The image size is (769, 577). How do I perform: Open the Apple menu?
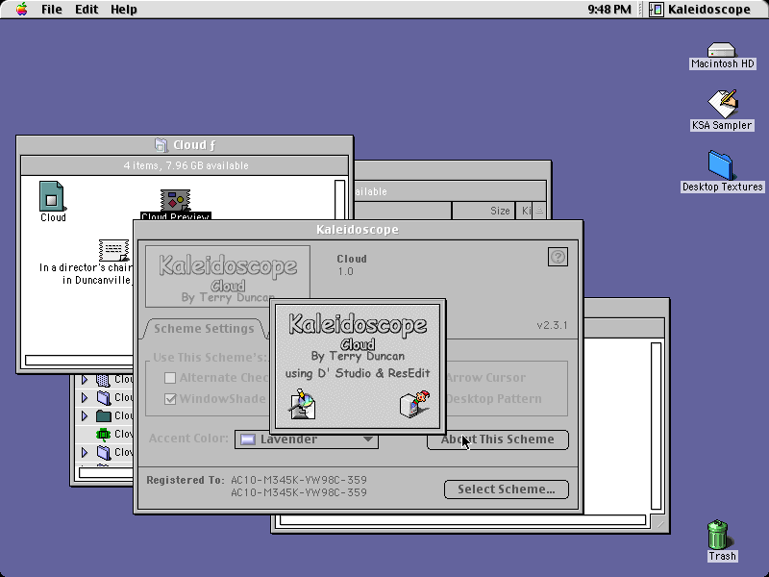click(x=21, y=9)
